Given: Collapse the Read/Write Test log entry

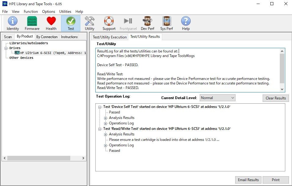Looking at the screenshot, I should tap(100, 129).
